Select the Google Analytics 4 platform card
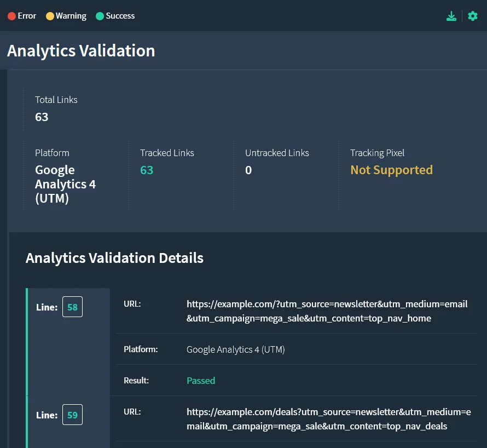 (x=65, y=184)
